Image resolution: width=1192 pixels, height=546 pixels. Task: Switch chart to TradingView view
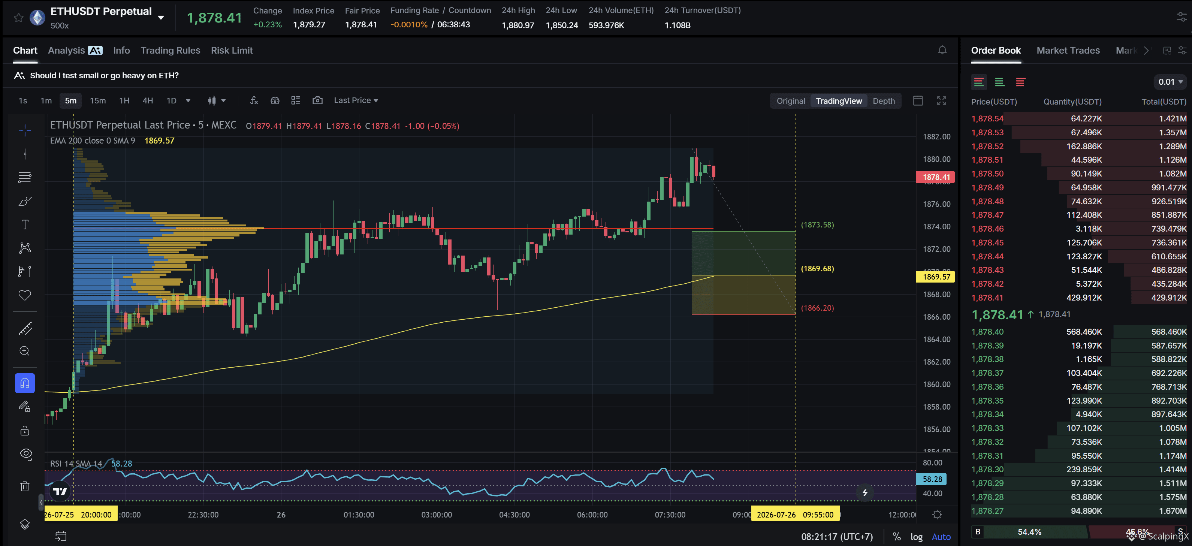click(x=839, y=101)
